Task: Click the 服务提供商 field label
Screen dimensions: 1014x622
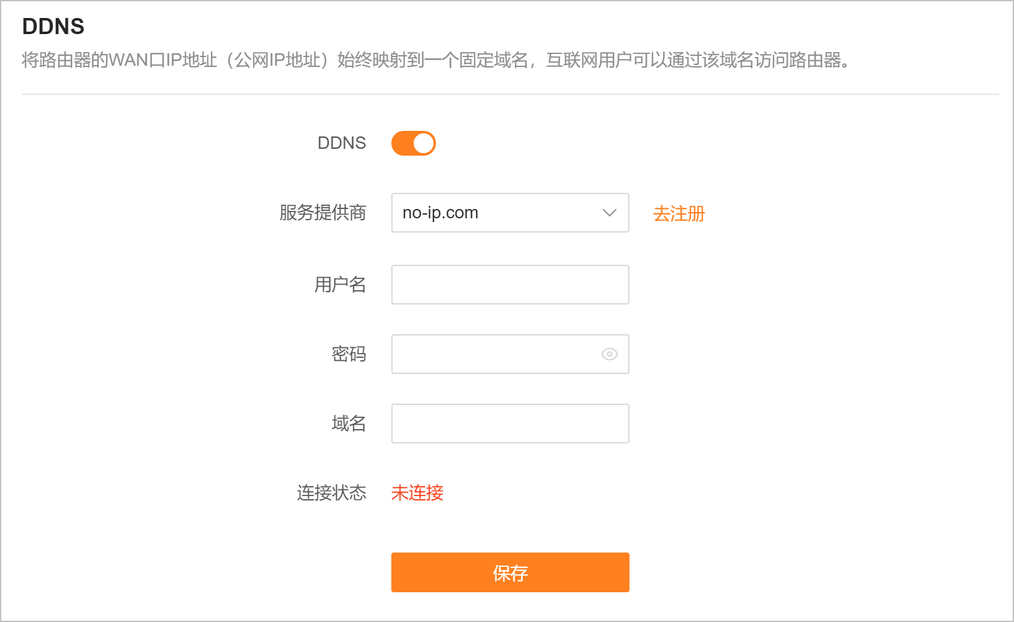Action: (x=322, y=213)
